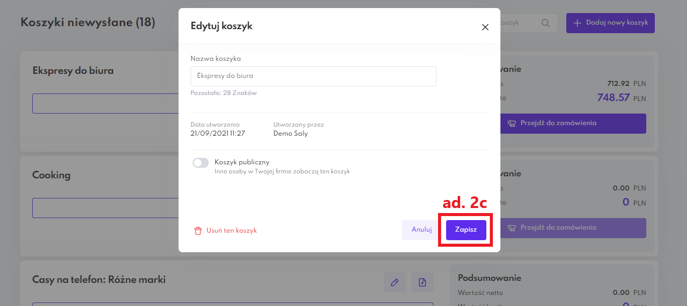Toggle the Koszyk publiczny switch
This screenshot has width=687, height=306.
201,163
